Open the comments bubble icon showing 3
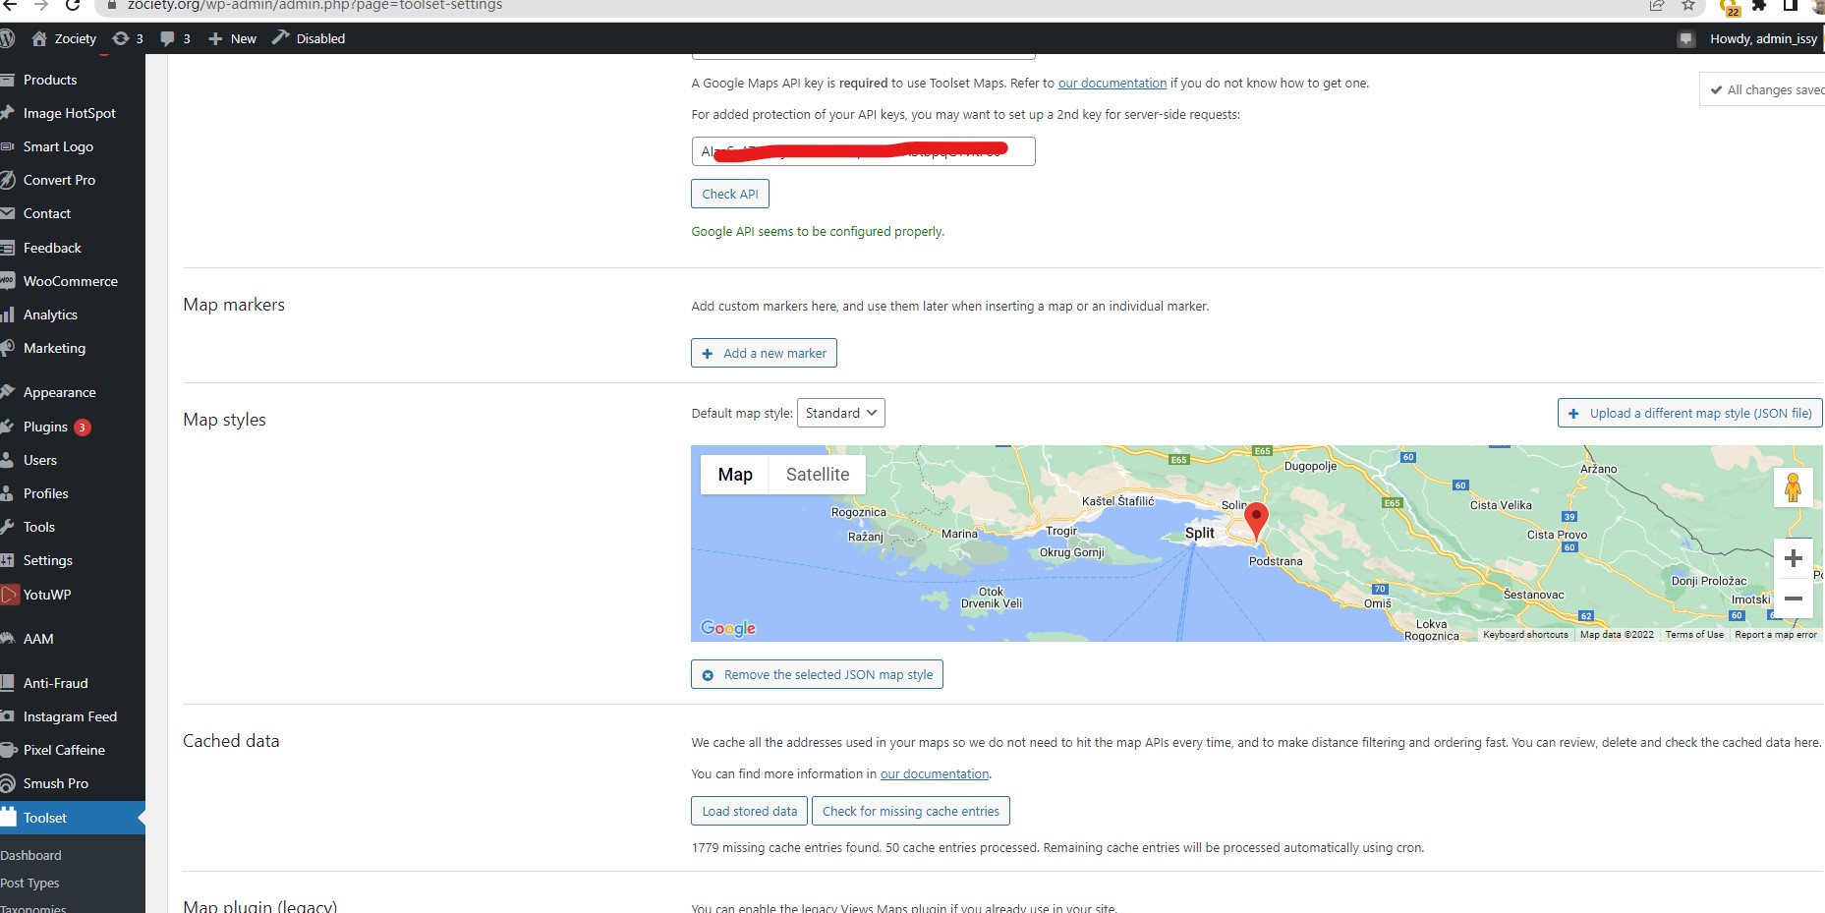1825x913 pixels. 175,38
